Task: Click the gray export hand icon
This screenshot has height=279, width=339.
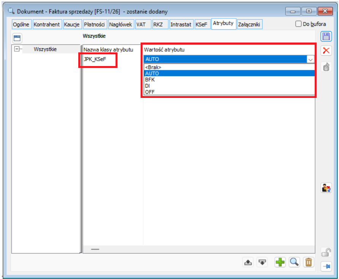Action: pos(326,67)
